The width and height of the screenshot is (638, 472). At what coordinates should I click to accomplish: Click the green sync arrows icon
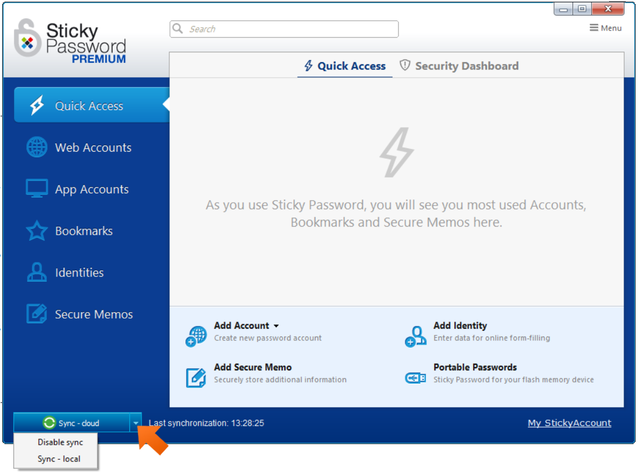(49, 423)
